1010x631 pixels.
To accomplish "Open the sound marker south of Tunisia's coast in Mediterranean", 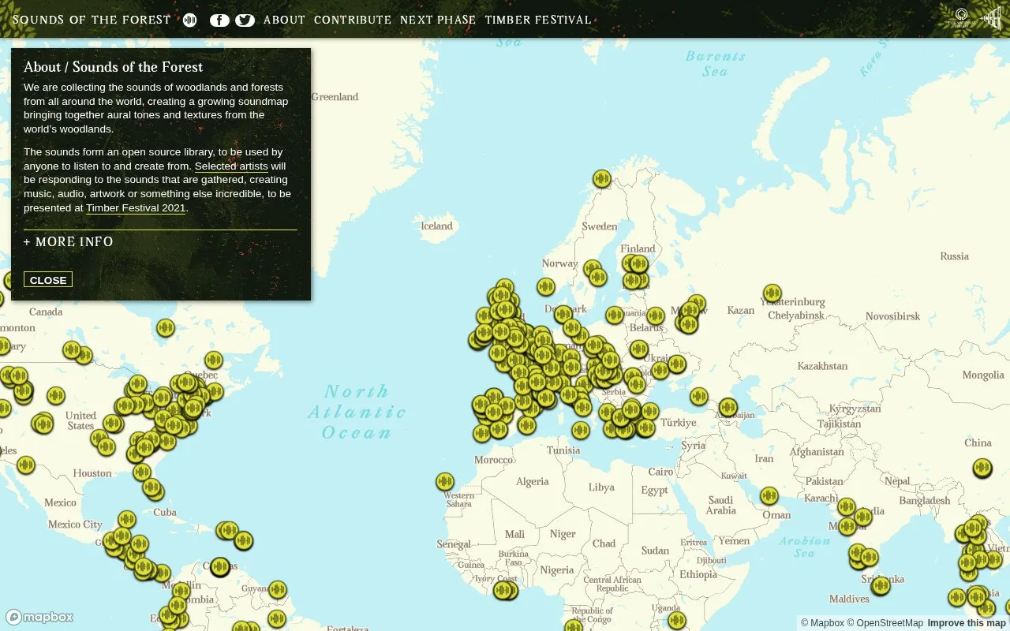I will tap(581, 430).
